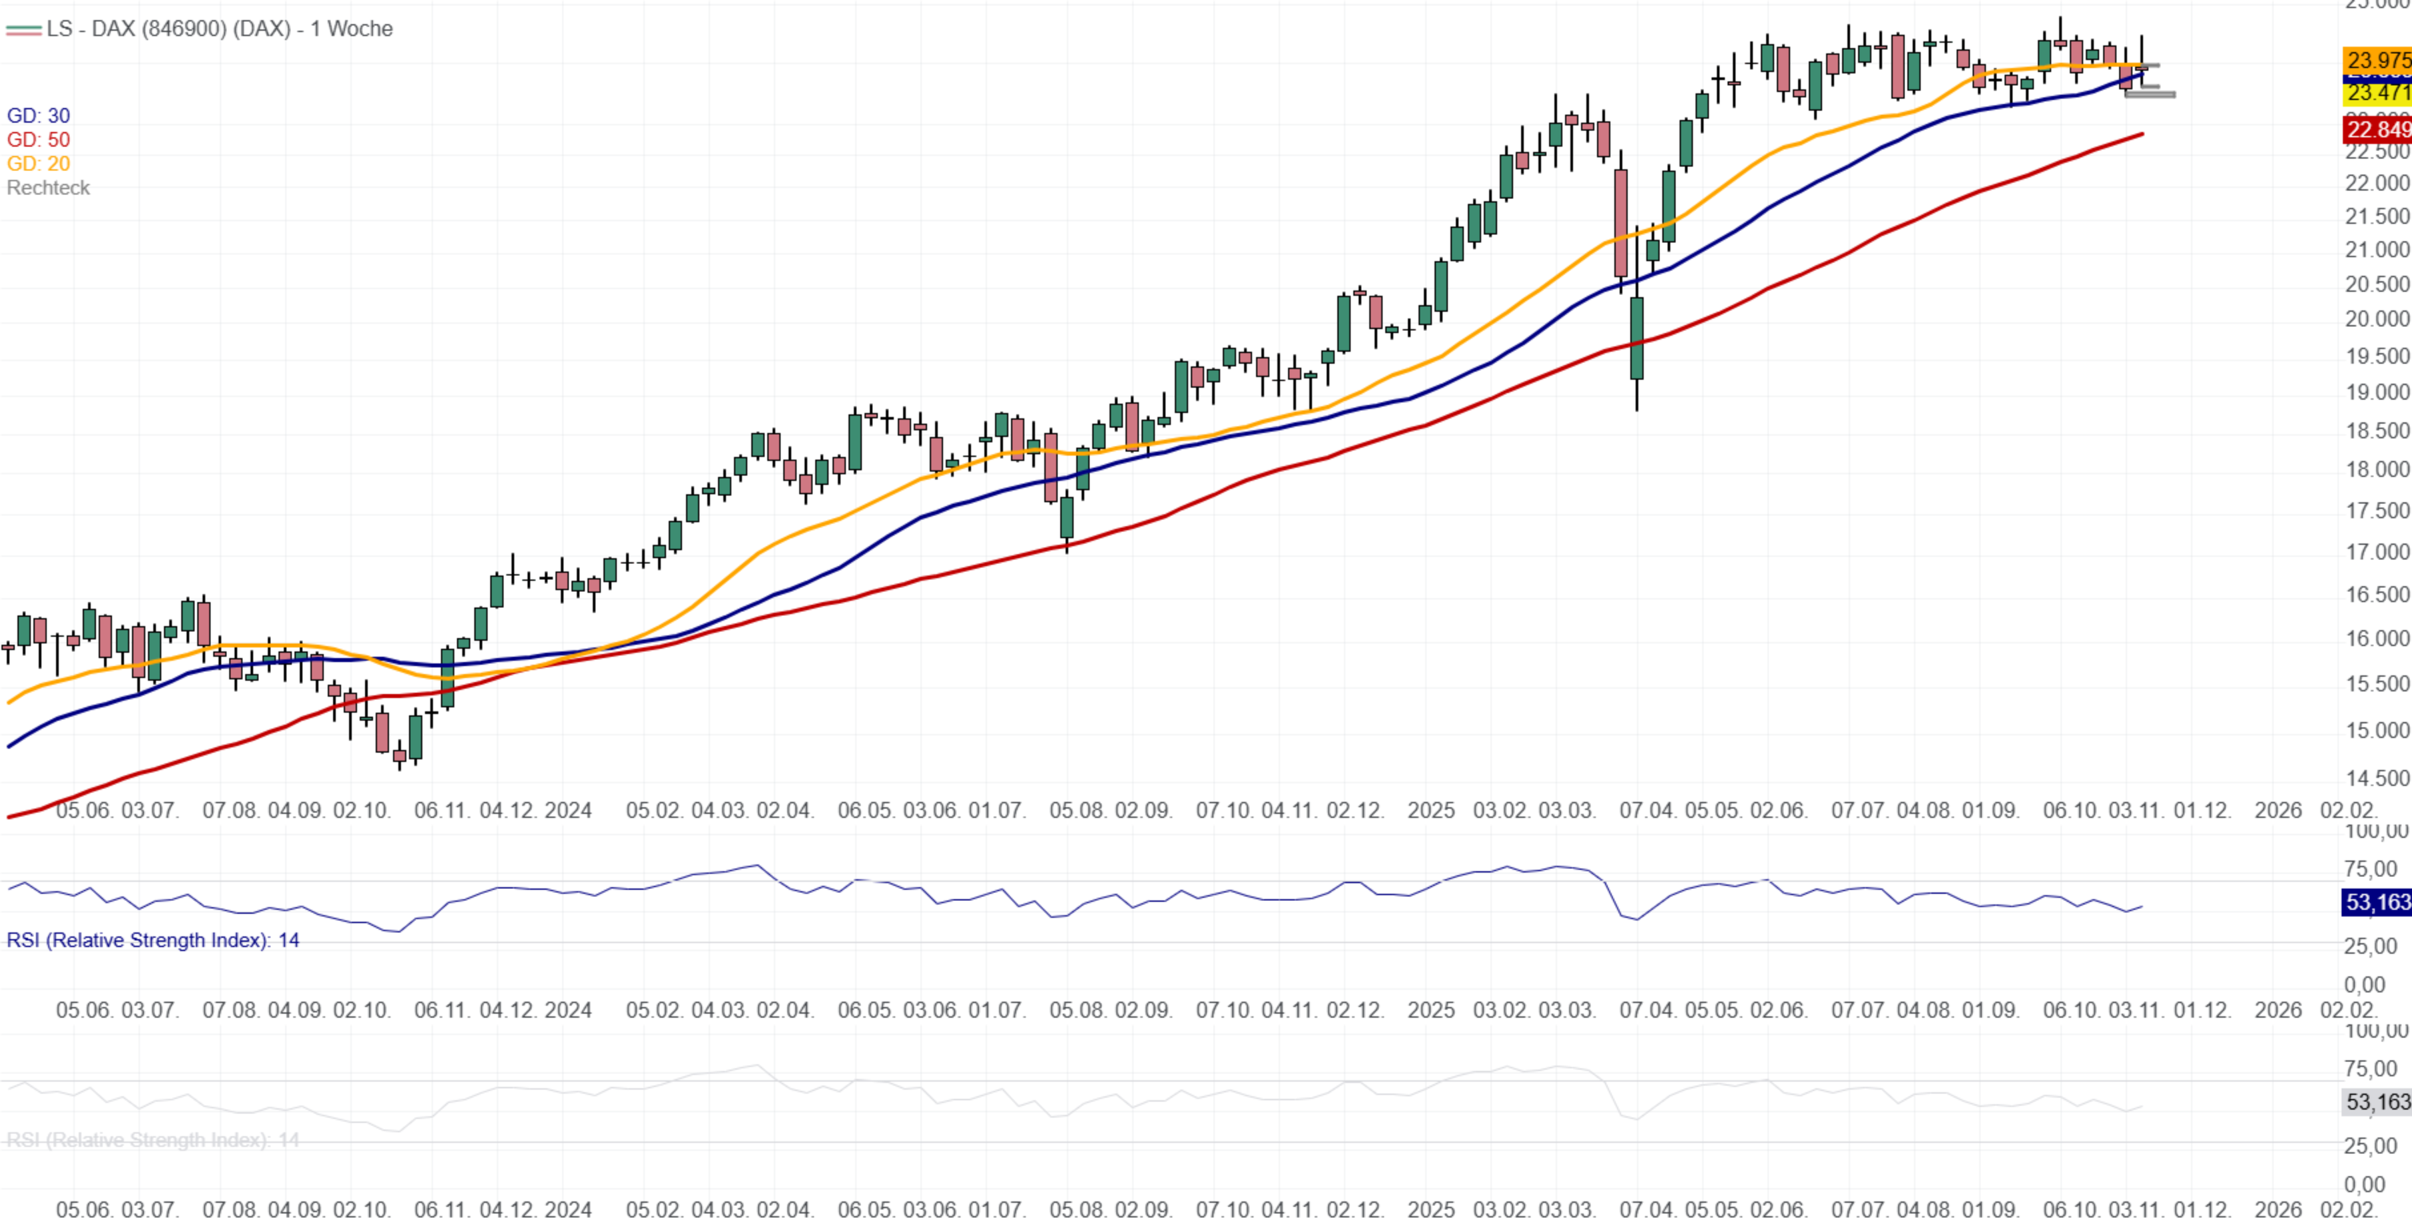Viewport: 2412px width, 1224px height.
Task: Click the blue 53,163 RSI value tag
Action: coord(2377,903)
